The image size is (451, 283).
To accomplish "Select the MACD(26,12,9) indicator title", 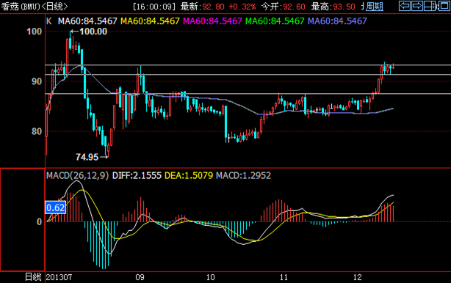I will coord(78,175).
